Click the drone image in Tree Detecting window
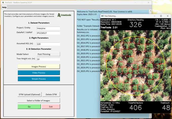This screenshot has height=119, width=172. click(136, 66)
